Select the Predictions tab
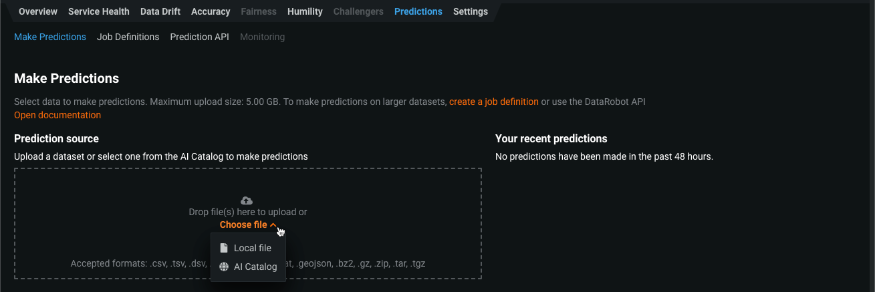 pyautogui.click(x=418, y=11)
